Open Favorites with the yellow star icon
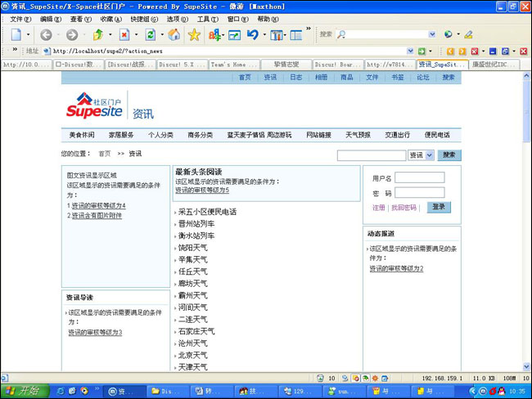 (194, 34)
